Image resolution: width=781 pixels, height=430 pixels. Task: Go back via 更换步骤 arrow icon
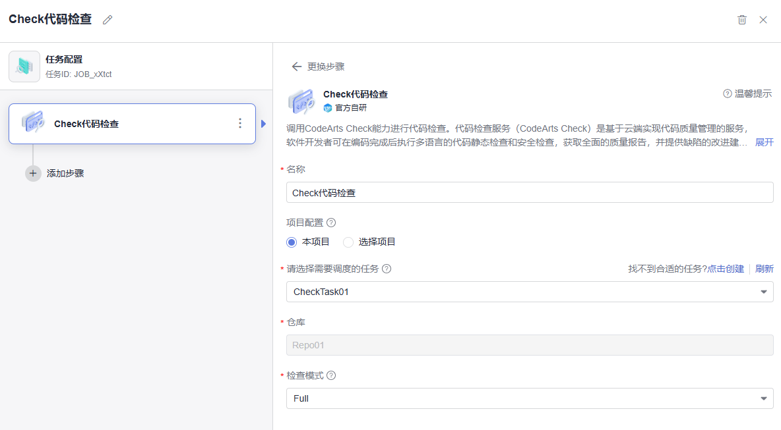click(296, 67)
